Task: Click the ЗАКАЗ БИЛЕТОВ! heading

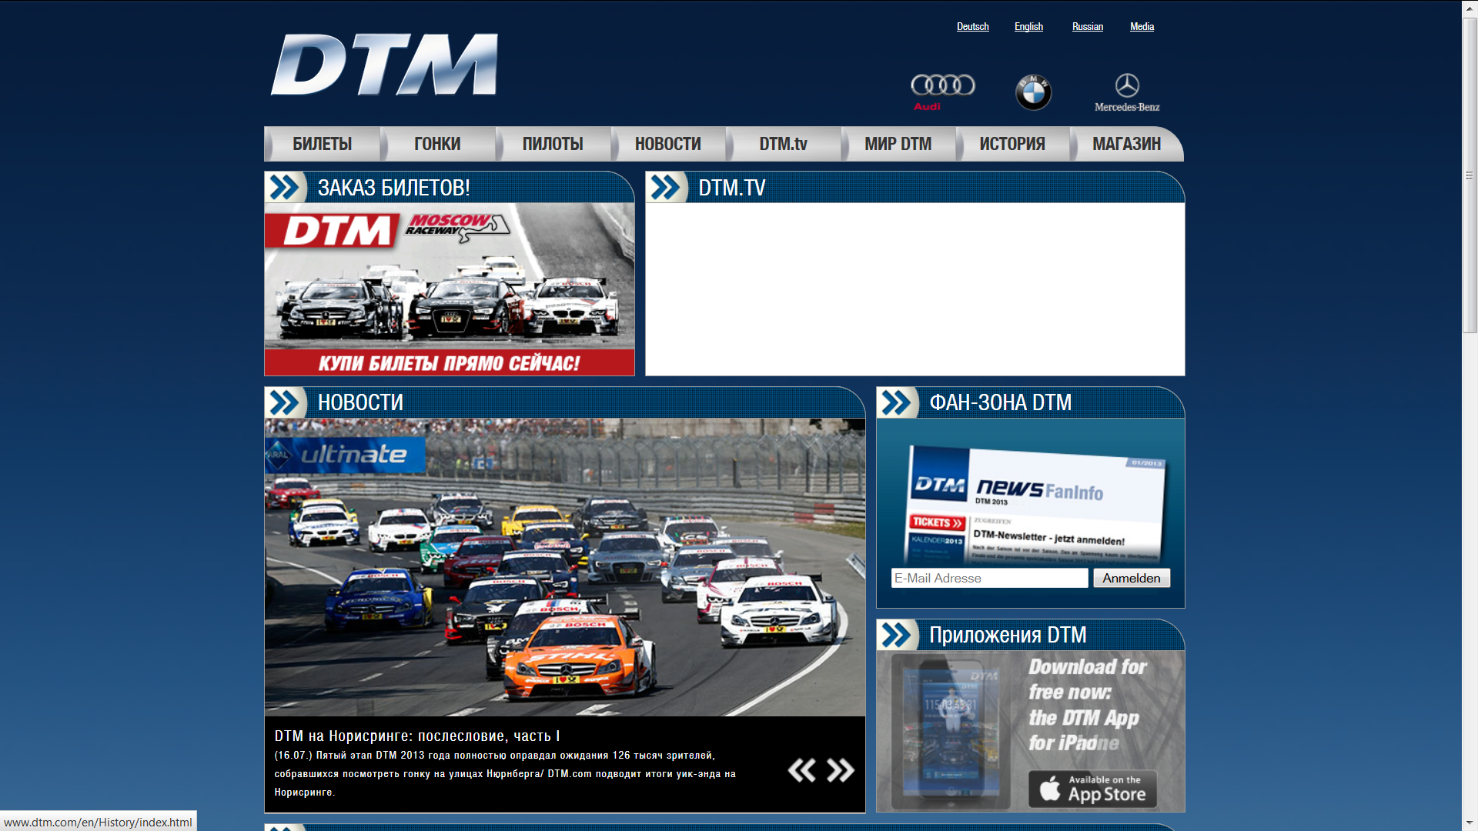Action: (x=393, y=188)
